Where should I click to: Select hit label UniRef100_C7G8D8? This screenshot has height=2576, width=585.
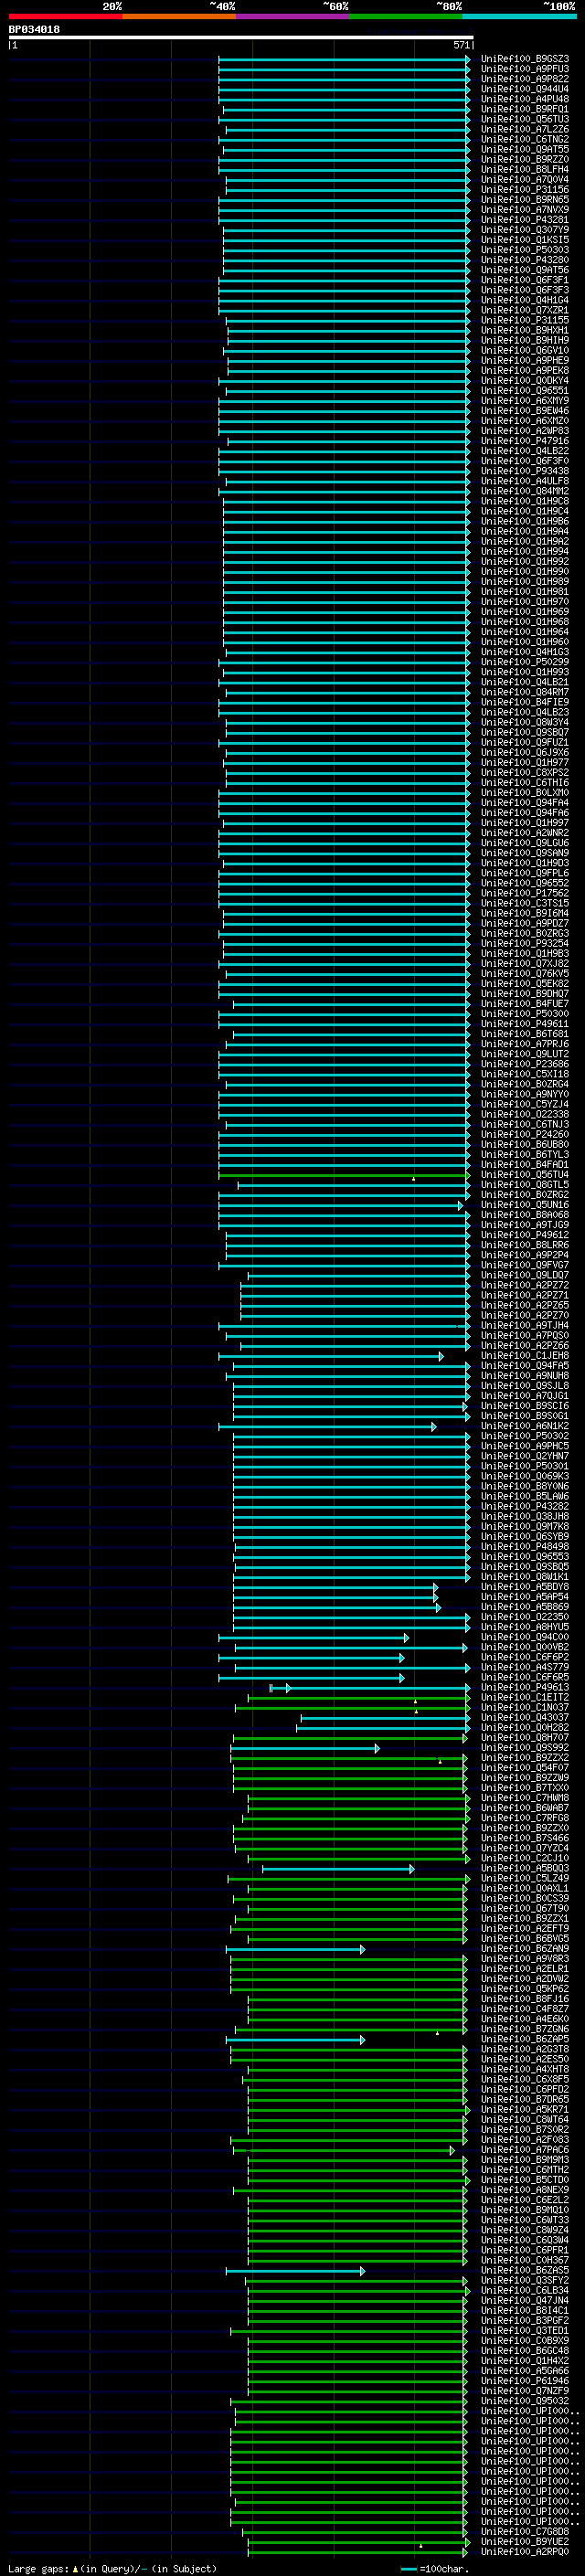[525, 2532]
